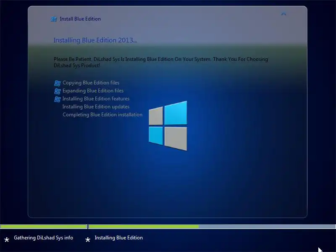Click the 'Installing Blue Edition 2013...' heading
The height and width of the screenshot is (252, 336).
pos(95,40)
